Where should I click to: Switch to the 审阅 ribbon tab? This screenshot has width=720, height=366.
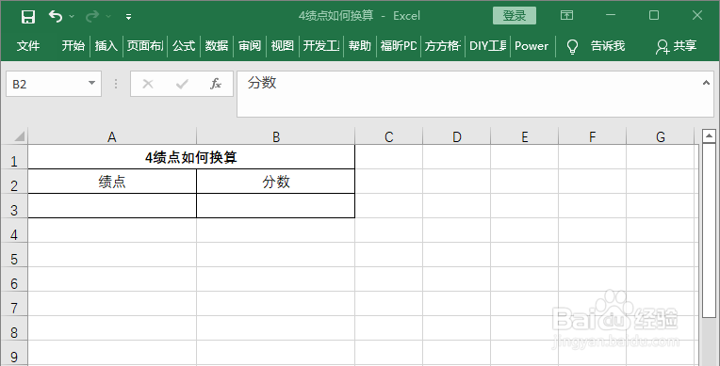click(250, 46)
